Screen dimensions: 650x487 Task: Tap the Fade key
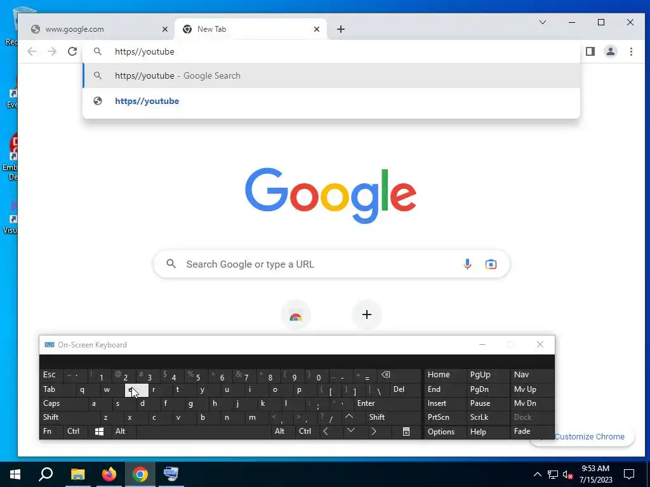click(x=533, y=431)
